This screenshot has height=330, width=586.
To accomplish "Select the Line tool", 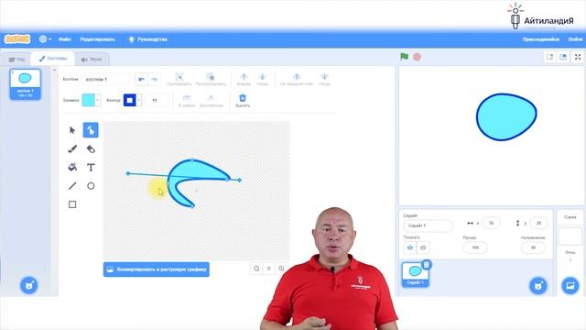I will pos(72,185).
